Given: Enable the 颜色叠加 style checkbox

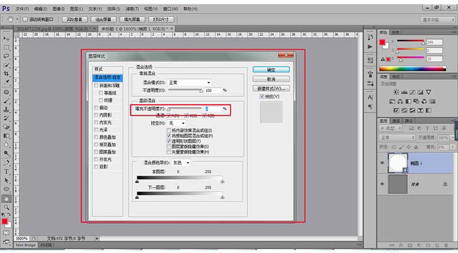Looking at the screenshot, I should point(96,137).
